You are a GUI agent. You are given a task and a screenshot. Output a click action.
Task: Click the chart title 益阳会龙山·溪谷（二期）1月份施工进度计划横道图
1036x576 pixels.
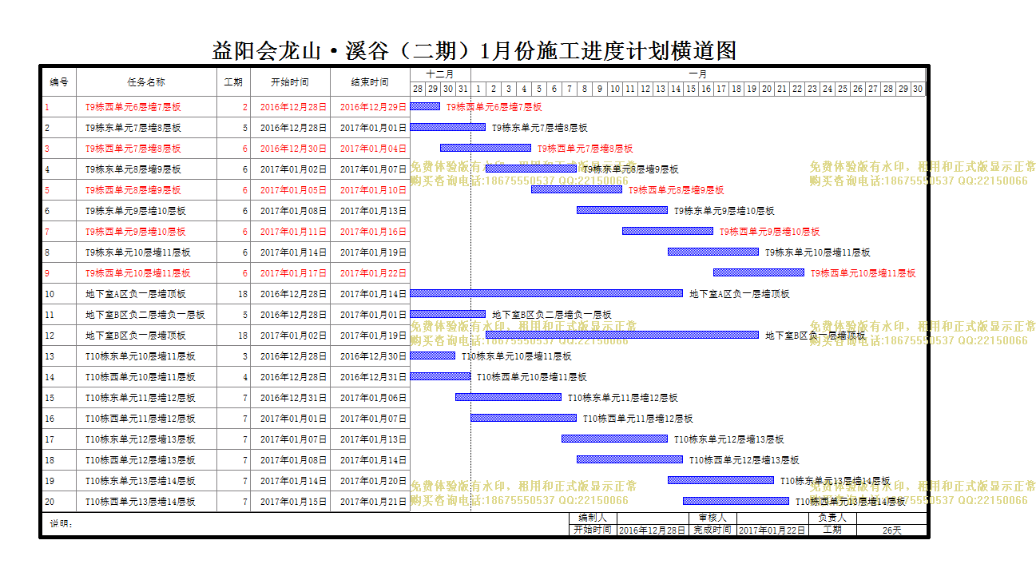[x=474, y=51]
